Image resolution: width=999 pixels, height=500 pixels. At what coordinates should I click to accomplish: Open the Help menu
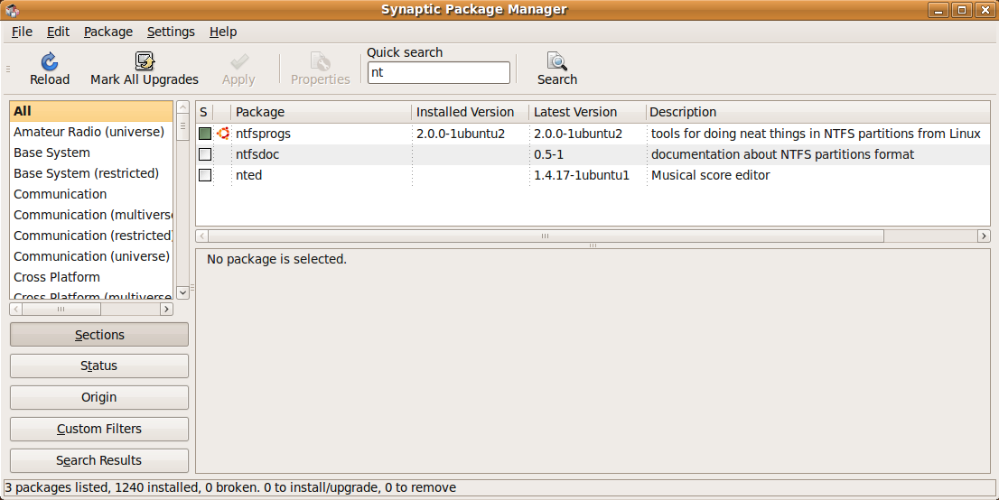click(x=223, y=32)
